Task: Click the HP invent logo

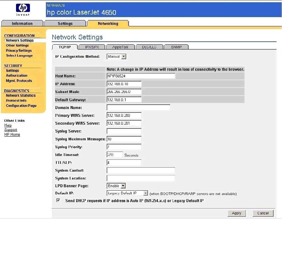Action: click(x=23, y=10)
